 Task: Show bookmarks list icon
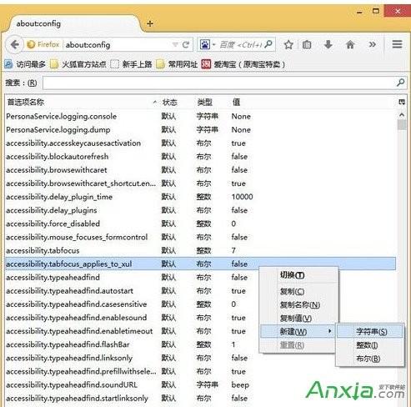[307, 44]
